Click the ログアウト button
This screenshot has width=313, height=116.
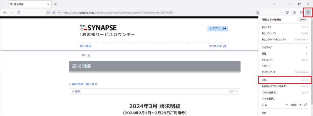tap(218, 29)
